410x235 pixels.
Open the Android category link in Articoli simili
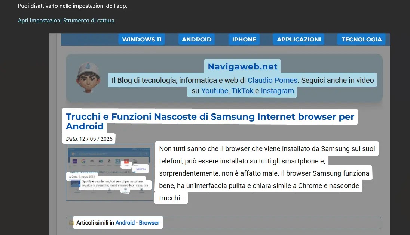point(125,223)
